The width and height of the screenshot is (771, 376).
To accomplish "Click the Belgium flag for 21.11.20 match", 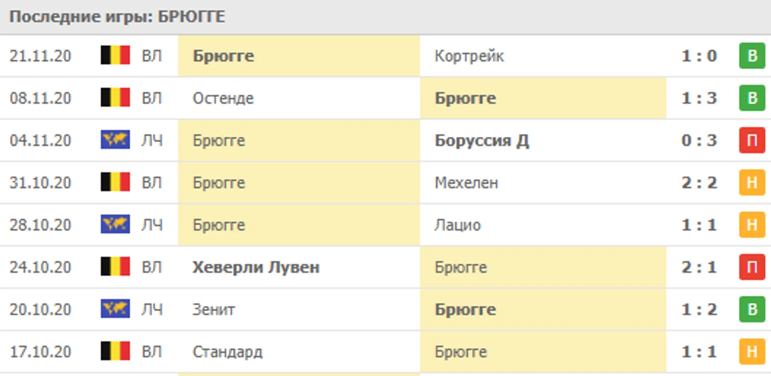I will coord(115,55).
